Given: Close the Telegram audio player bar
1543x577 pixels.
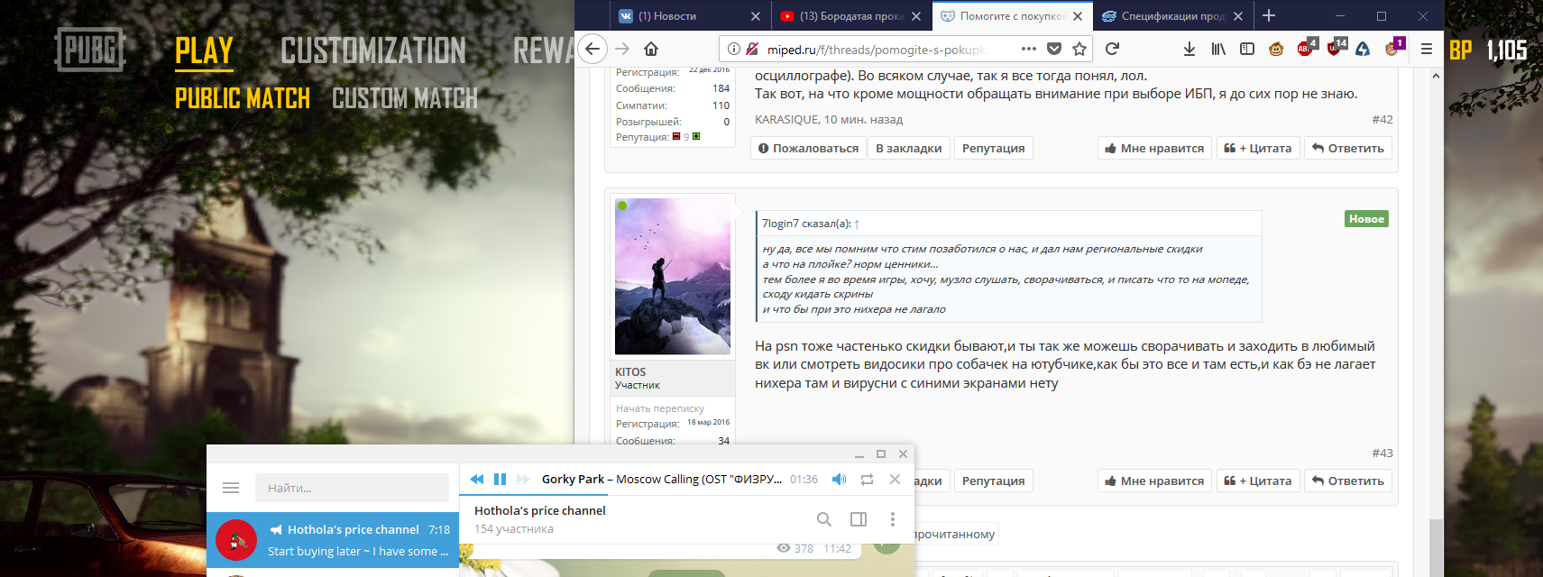Looking at the screenshot, I should coord(895,479).
